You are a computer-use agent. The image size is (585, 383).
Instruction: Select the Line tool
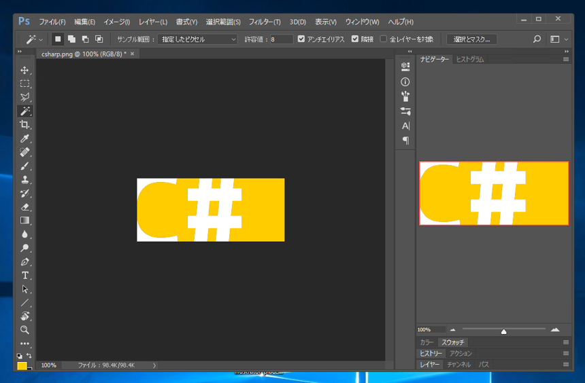click(x=24, y=302)
